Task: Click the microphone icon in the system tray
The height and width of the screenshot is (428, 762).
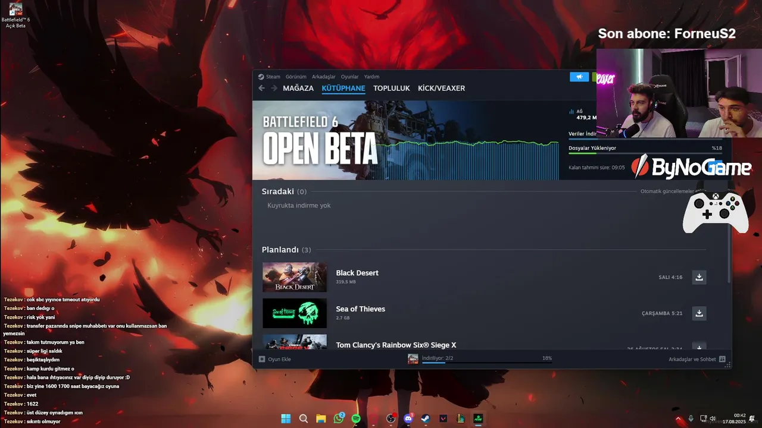Action: pos(691,418)
